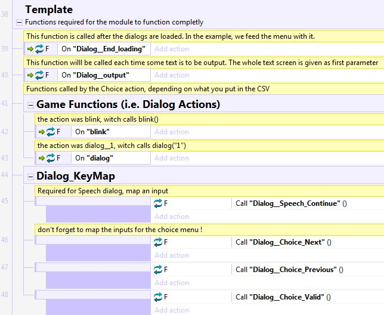The image size is (384, 315).
Task: Select the Function icon next to Dialog__Choice_Next call
Action: pyautogui.click(x=158, y=242)
